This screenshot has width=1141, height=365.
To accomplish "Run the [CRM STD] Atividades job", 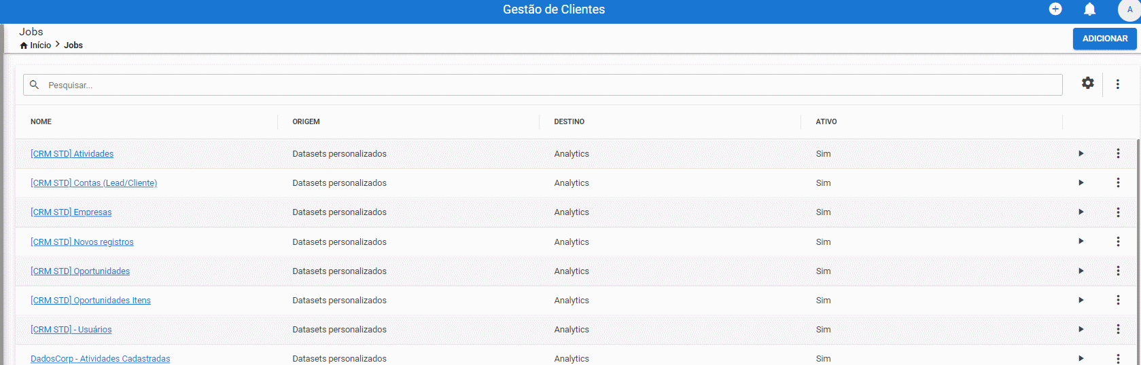I will tap(1081, 153).
